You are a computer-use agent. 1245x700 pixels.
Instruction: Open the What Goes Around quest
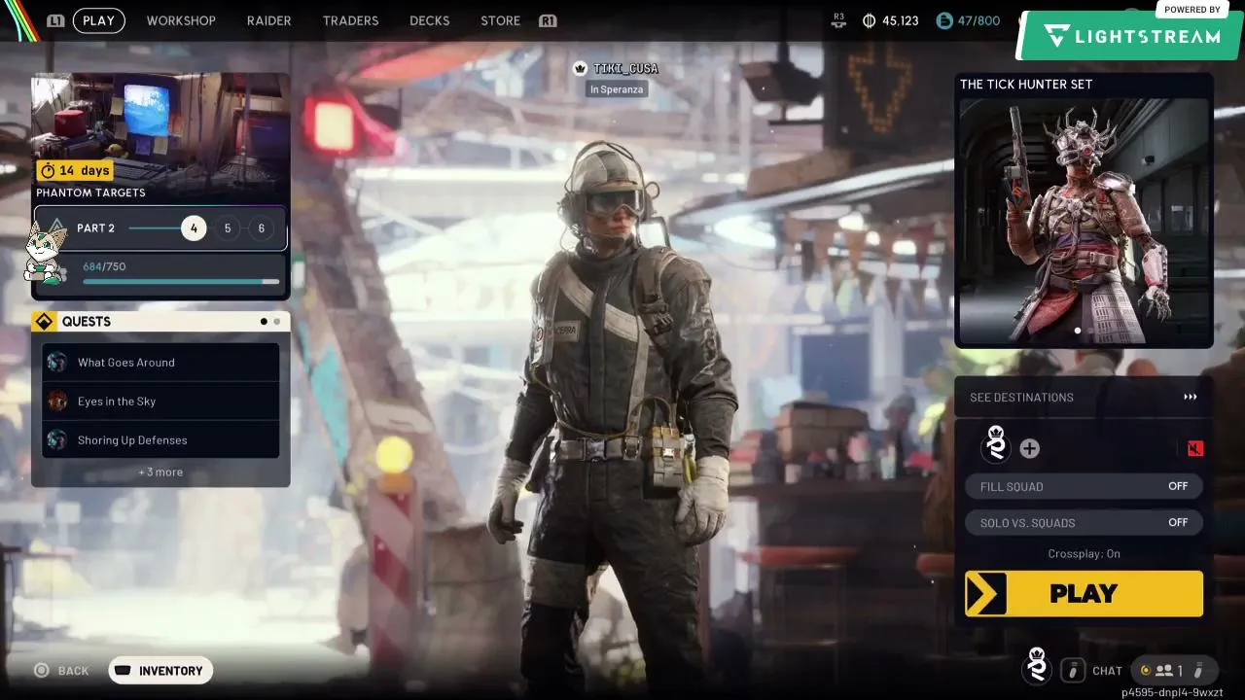(160, 363)
